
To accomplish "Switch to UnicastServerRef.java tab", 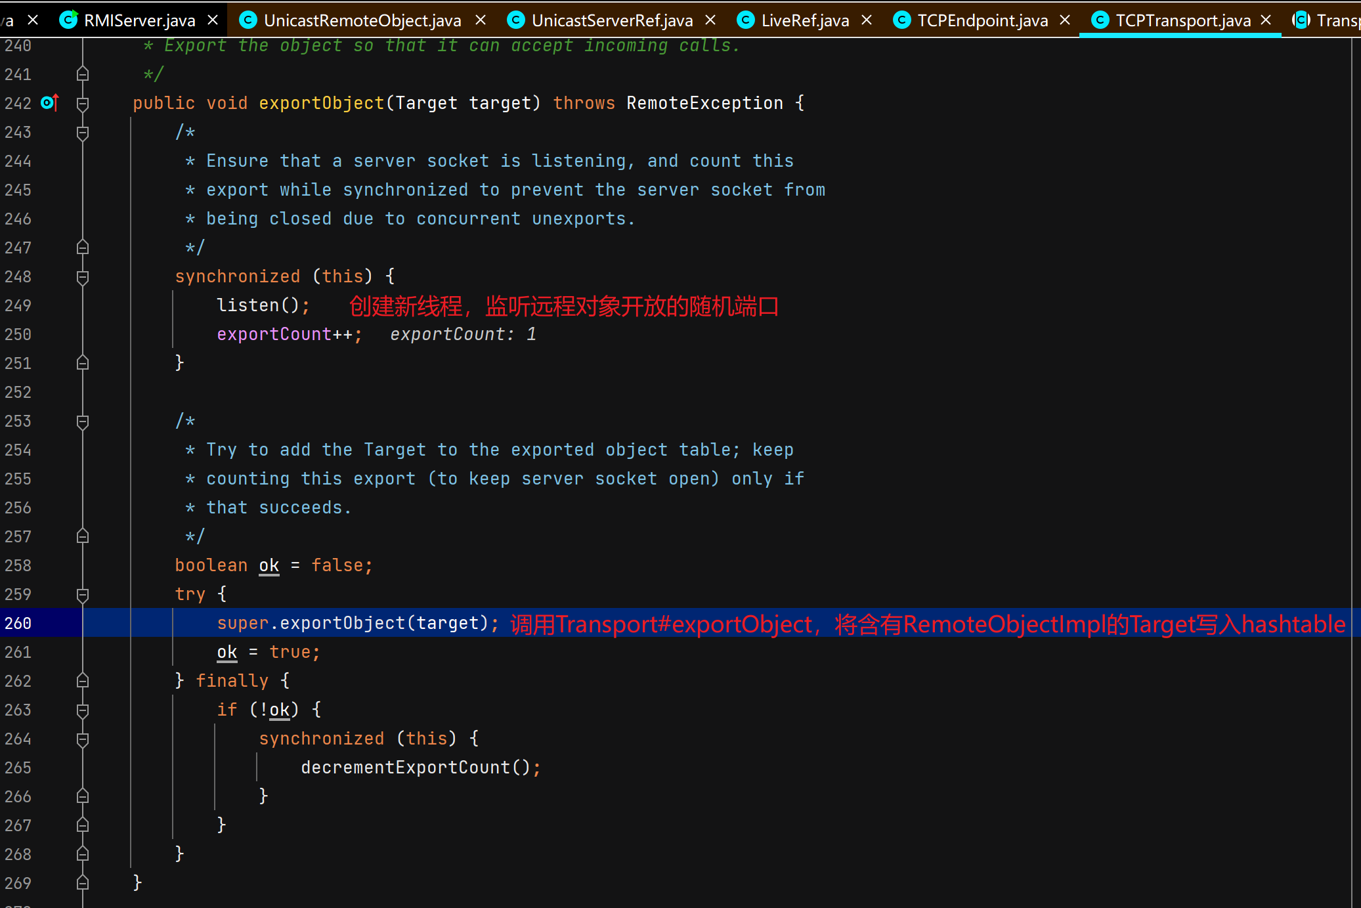I will tap(611, 20).
